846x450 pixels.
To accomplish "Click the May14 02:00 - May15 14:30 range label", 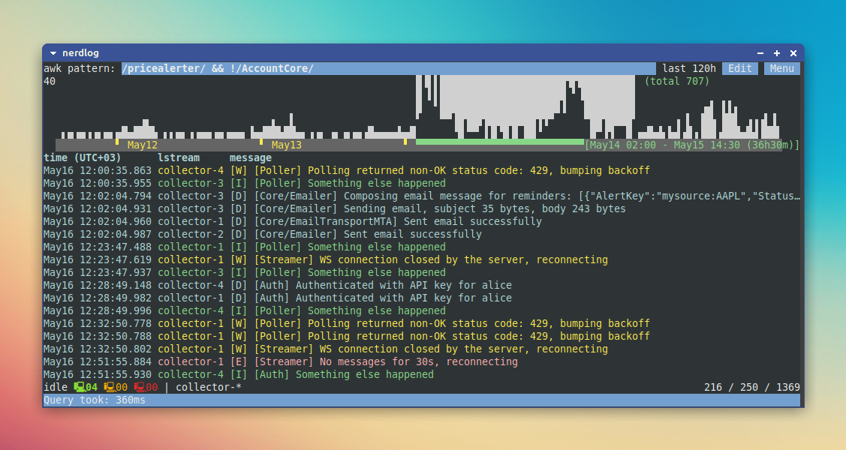I will pos(690,145).
